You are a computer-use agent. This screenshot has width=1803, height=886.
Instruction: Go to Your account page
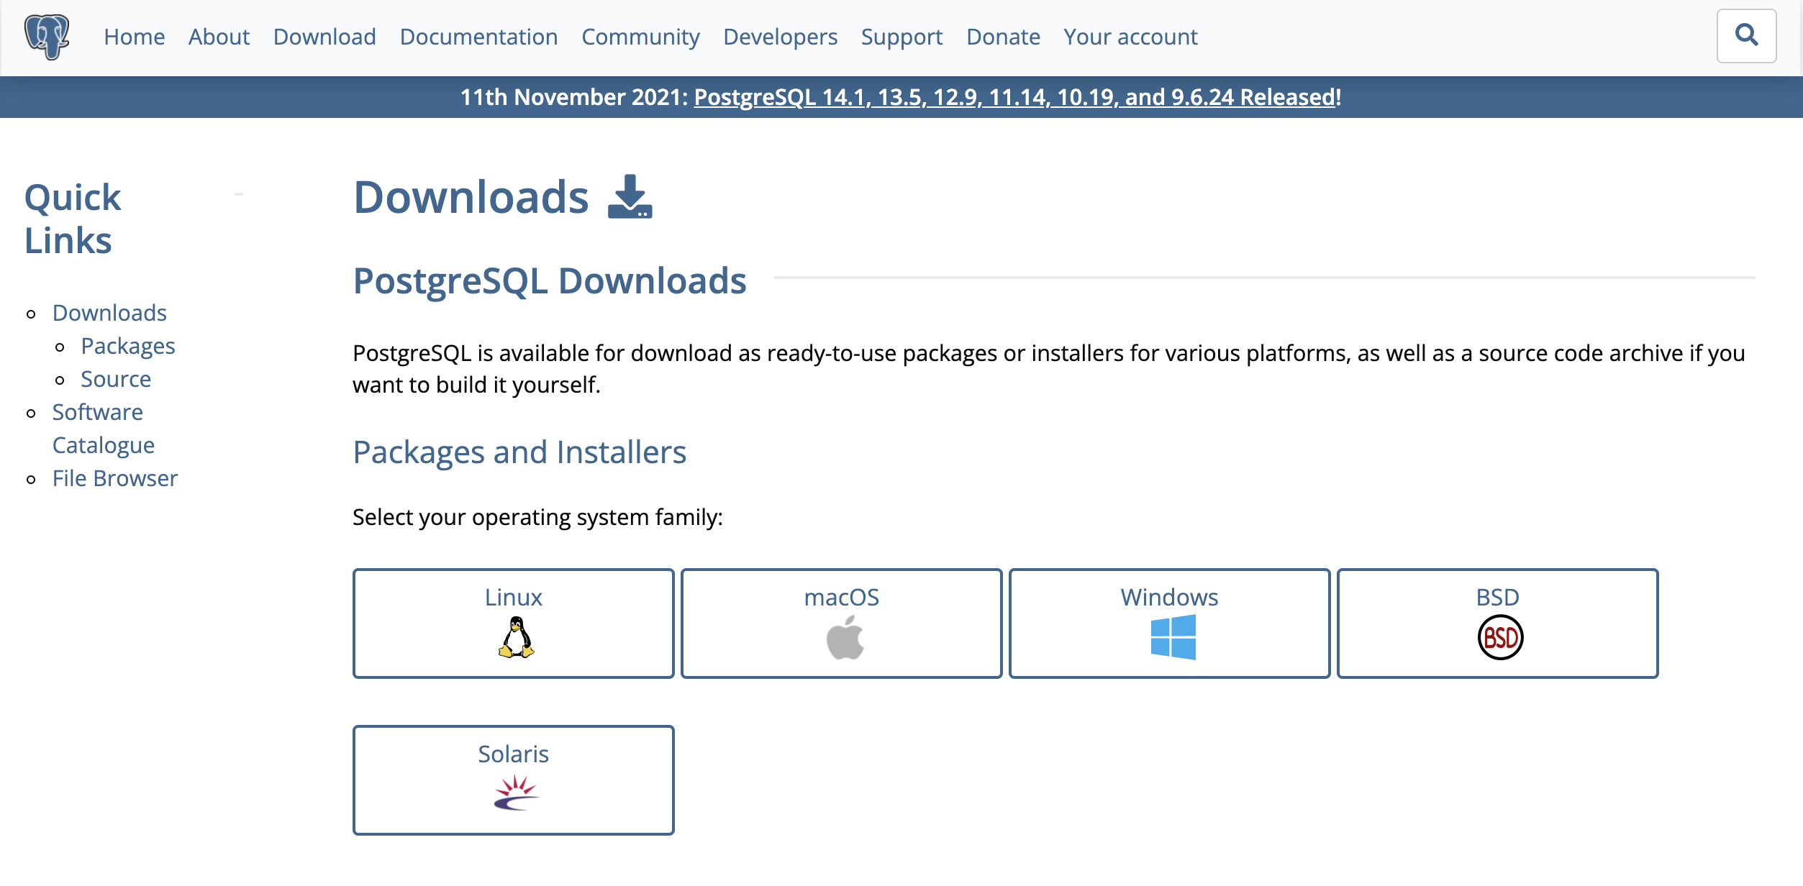tap(1130, 37)
